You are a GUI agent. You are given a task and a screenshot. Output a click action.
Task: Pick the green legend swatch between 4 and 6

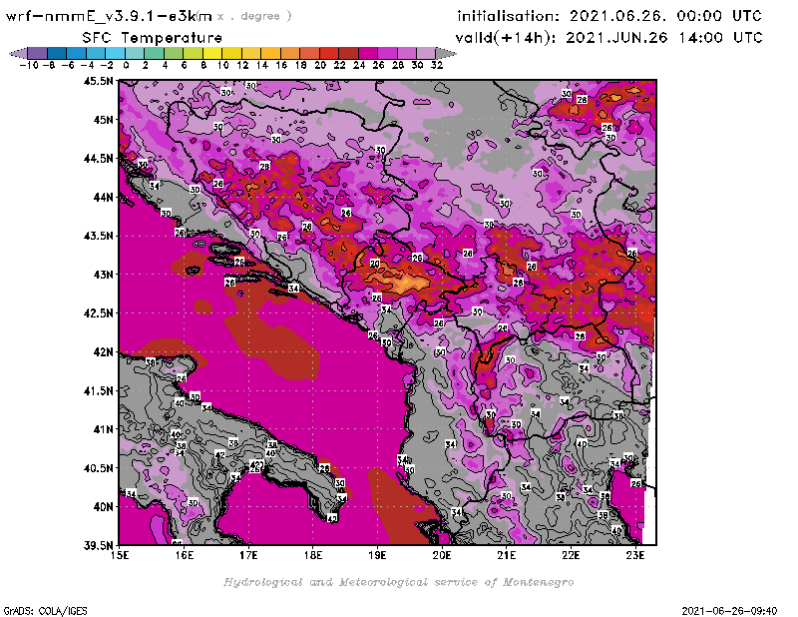pyautogui.click(x=173, y=53)
